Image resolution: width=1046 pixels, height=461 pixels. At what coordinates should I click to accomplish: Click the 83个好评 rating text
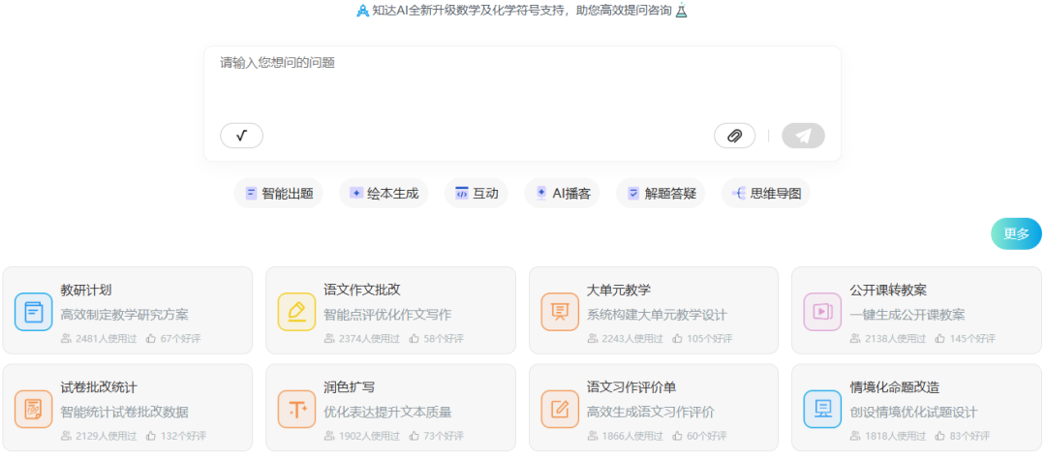969,436
